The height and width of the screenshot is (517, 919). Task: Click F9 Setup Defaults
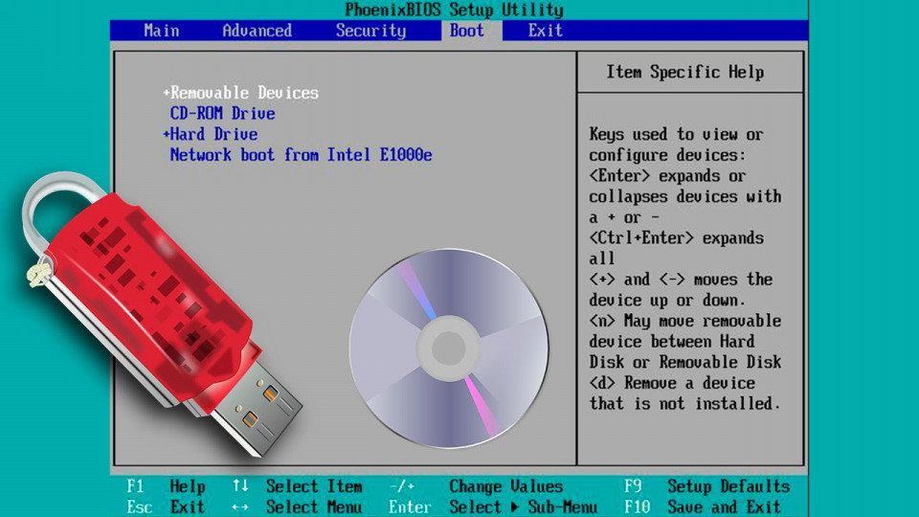click(707, 486)
